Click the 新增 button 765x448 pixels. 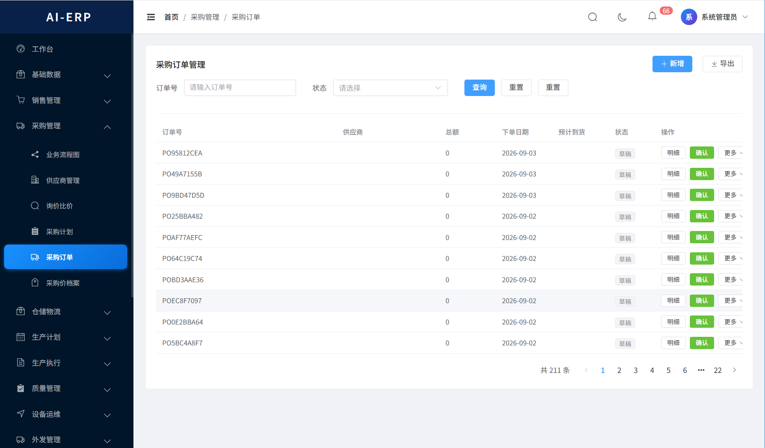pyautogui.click(x=672, y=64)
